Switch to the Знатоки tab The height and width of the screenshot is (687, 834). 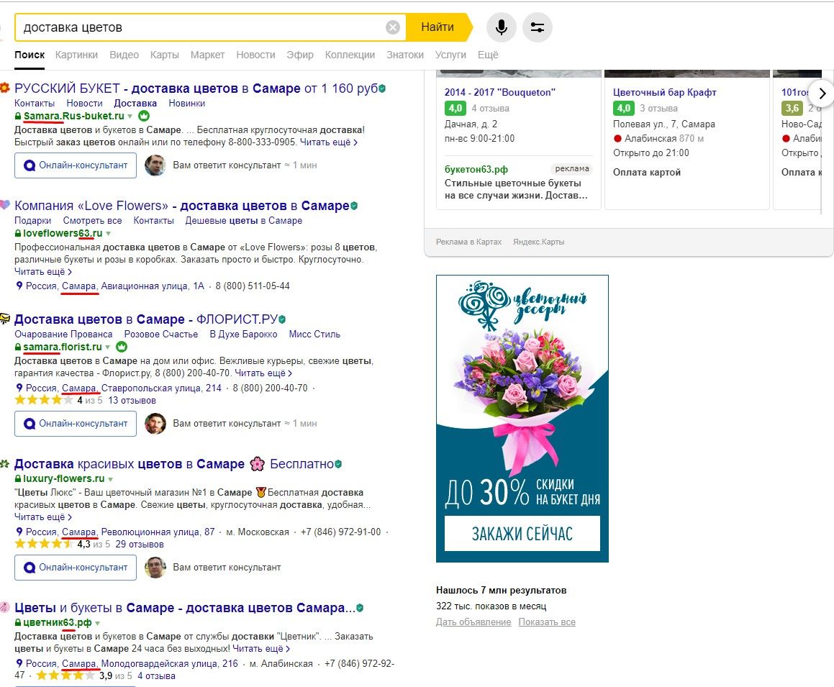tap(404, 55)
